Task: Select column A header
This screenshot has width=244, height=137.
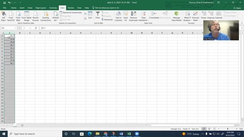Action: click(x=10, y=33)
